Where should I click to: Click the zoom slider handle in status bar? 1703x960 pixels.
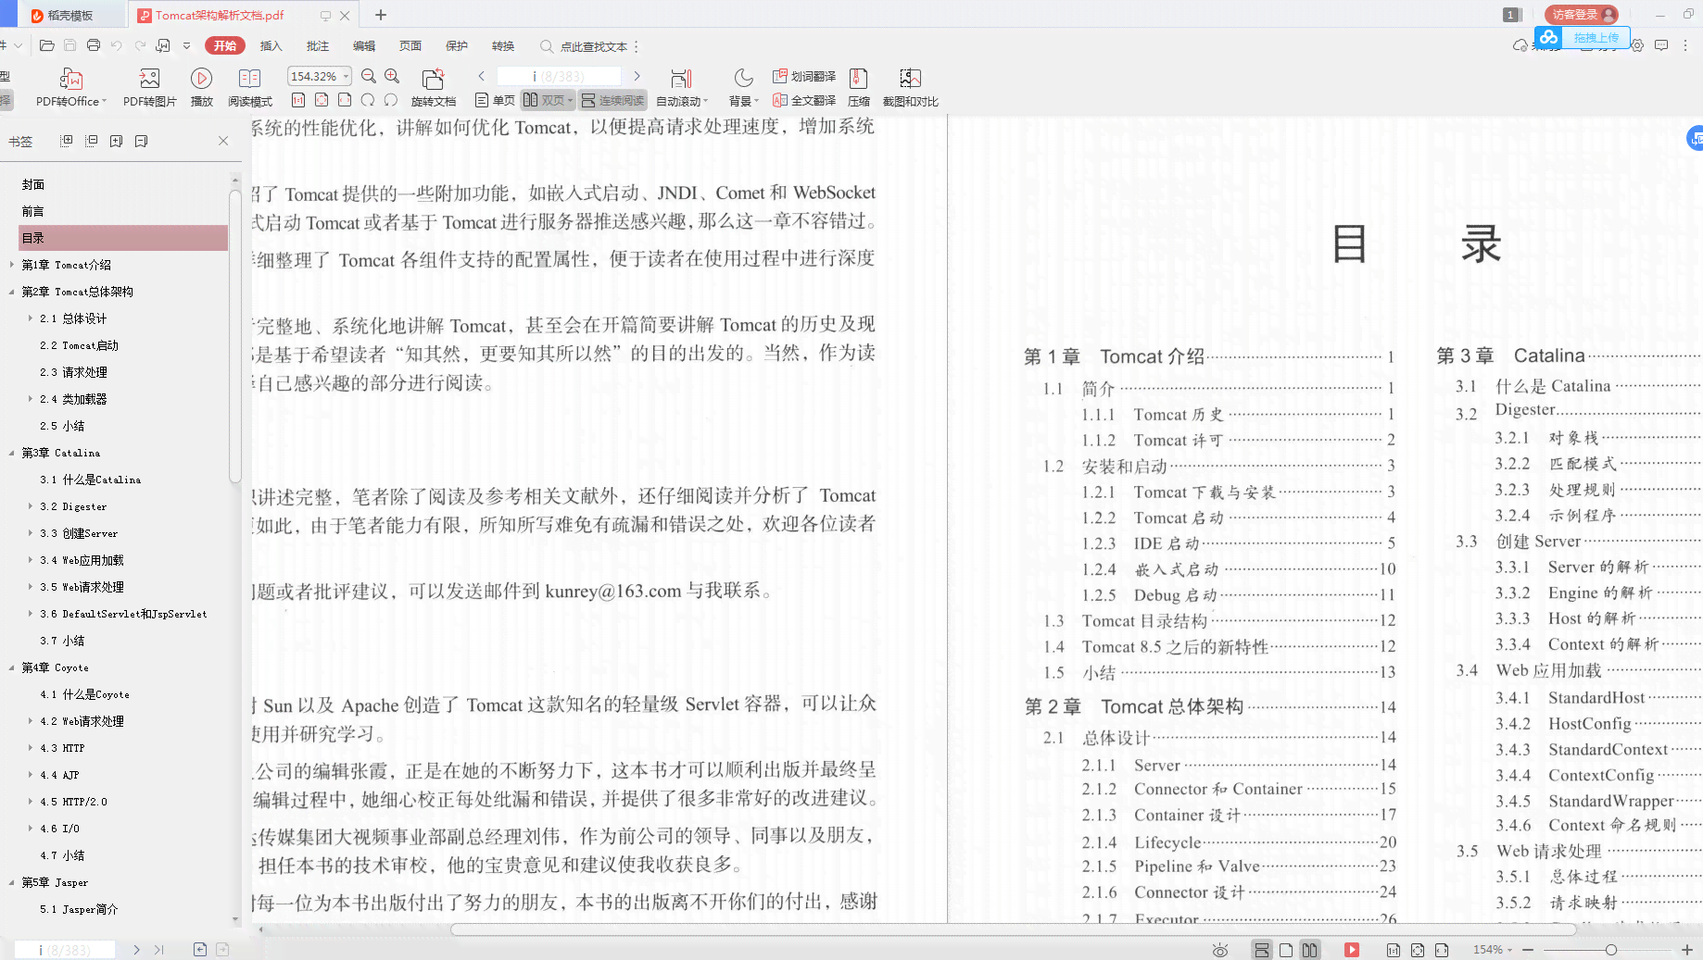1611,950
